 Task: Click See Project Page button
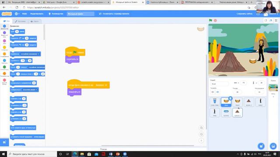point(114,14)
